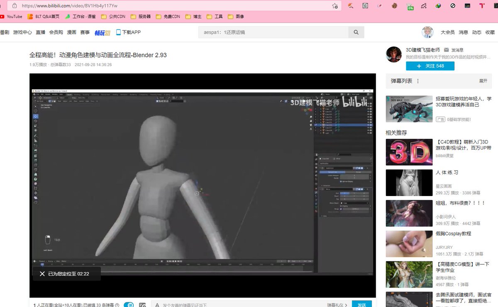Expand the 服务器 bookmark folder

point(141,17)
